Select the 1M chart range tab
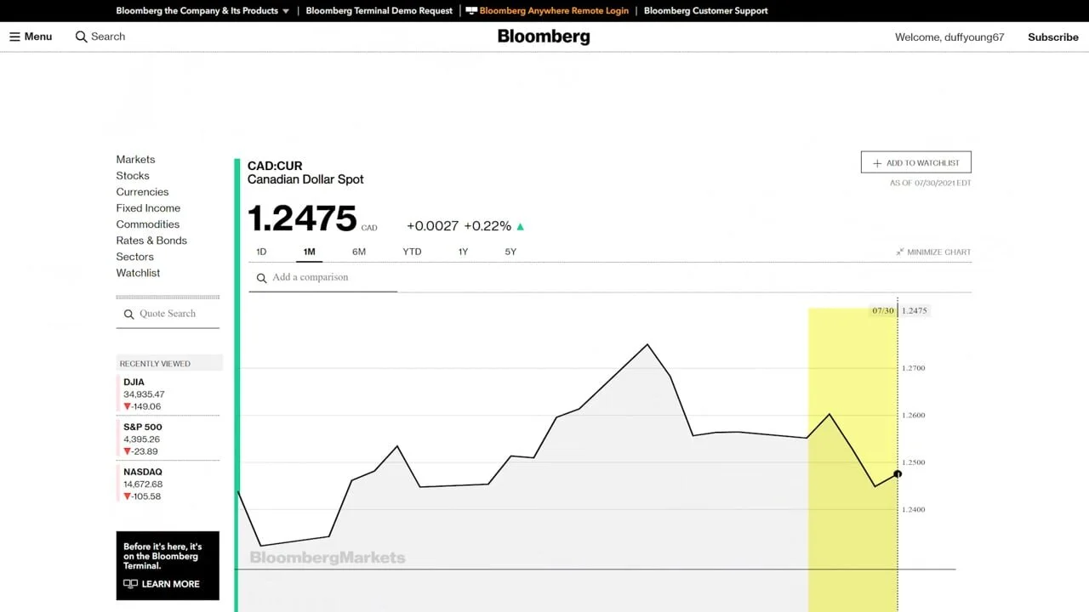 [x=309, y=252]
